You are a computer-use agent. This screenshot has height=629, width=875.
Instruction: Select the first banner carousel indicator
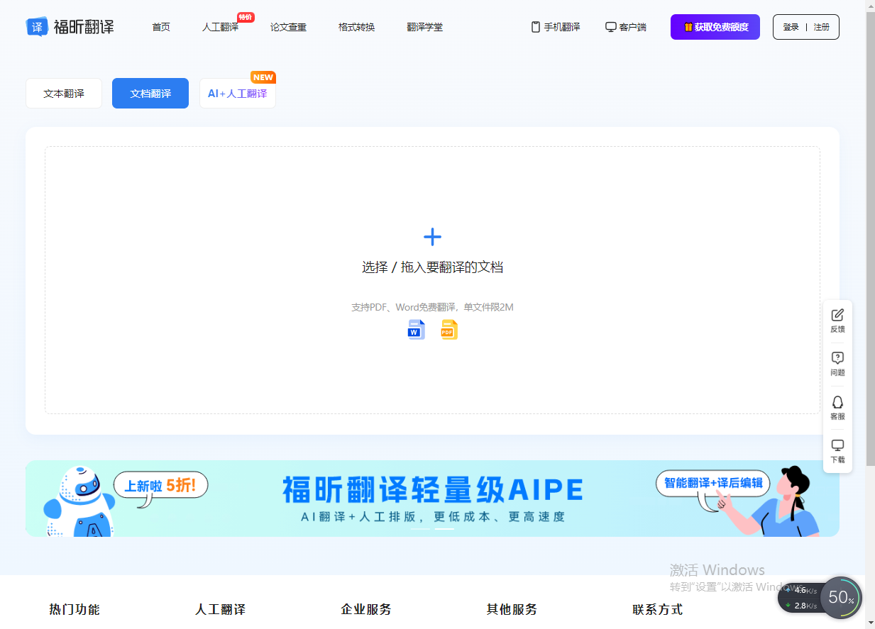point(420,529)
